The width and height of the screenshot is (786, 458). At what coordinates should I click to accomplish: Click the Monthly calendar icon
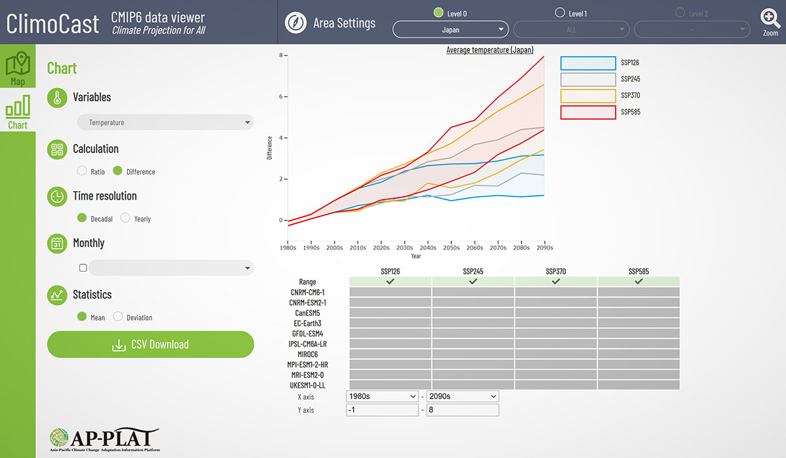(x=56, y=243)
